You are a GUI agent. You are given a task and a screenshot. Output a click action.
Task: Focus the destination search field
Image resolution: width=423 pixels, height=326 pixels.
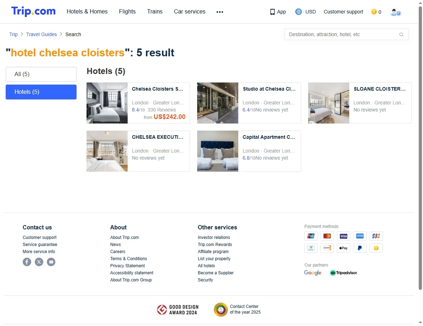(346, 34)
